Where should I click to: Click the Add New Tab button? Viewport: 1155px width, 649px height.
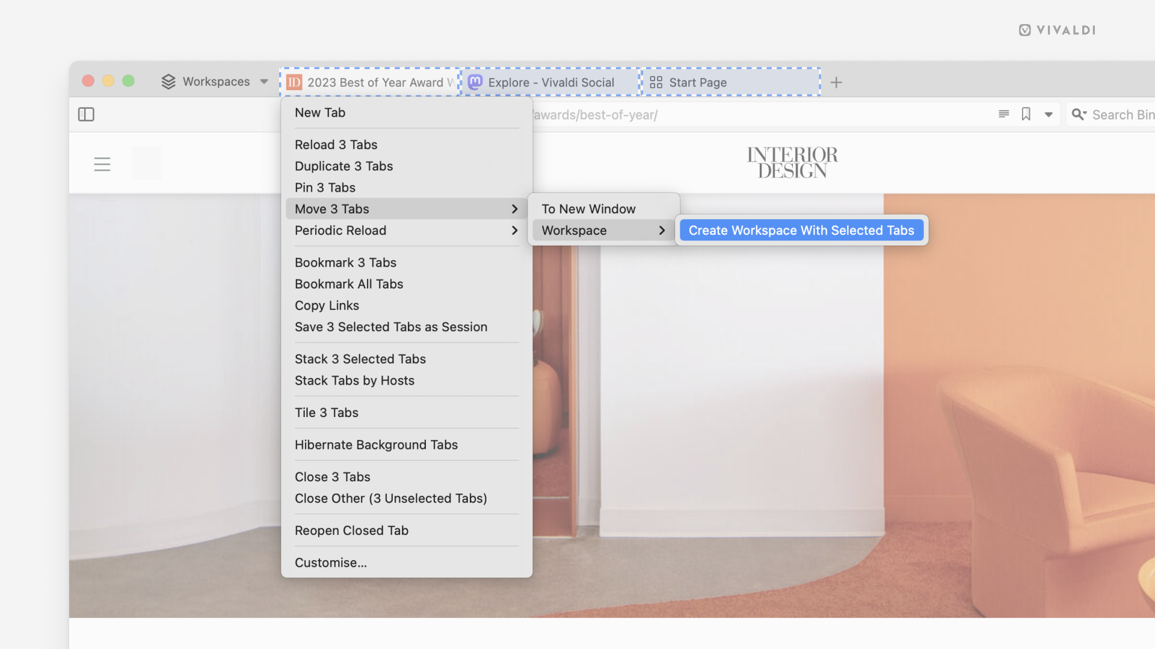(x=836, y=82)
